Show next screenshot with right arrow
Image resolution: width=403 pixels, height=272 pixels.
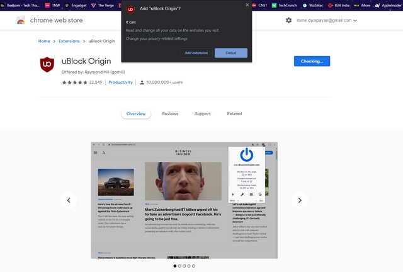click(300, 200)
